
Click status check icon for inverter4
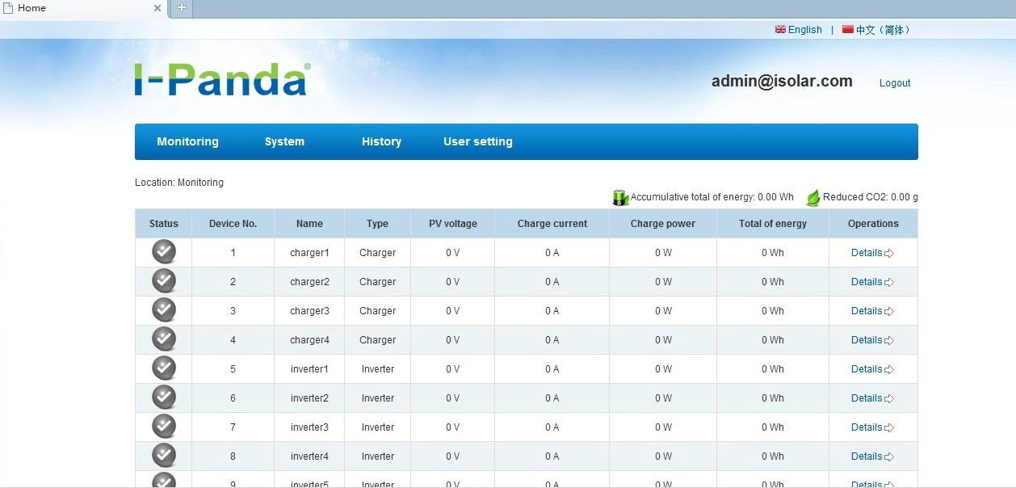(x=164, y=456)
